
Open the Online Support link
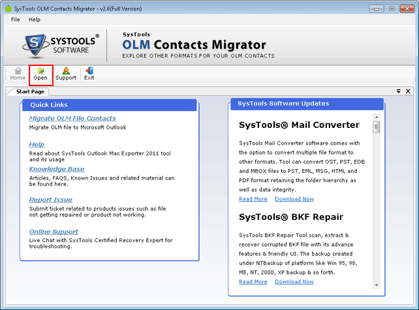(x=54, y=232)
